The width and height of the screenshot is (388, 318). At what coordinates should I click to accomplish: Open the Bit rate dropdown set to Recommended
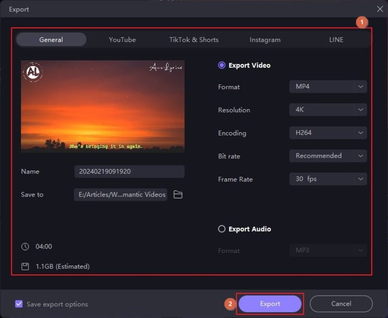(328, 156)
